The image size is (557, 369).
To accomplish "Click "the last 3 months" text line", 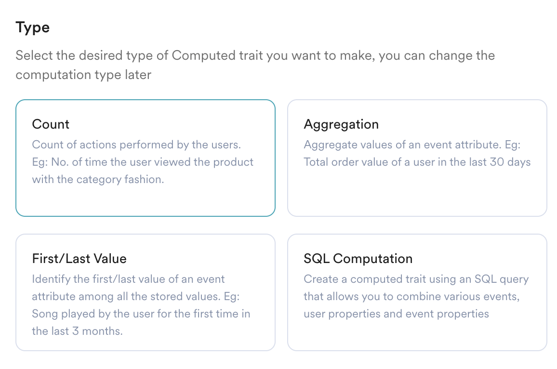I will tap(77, 331).
